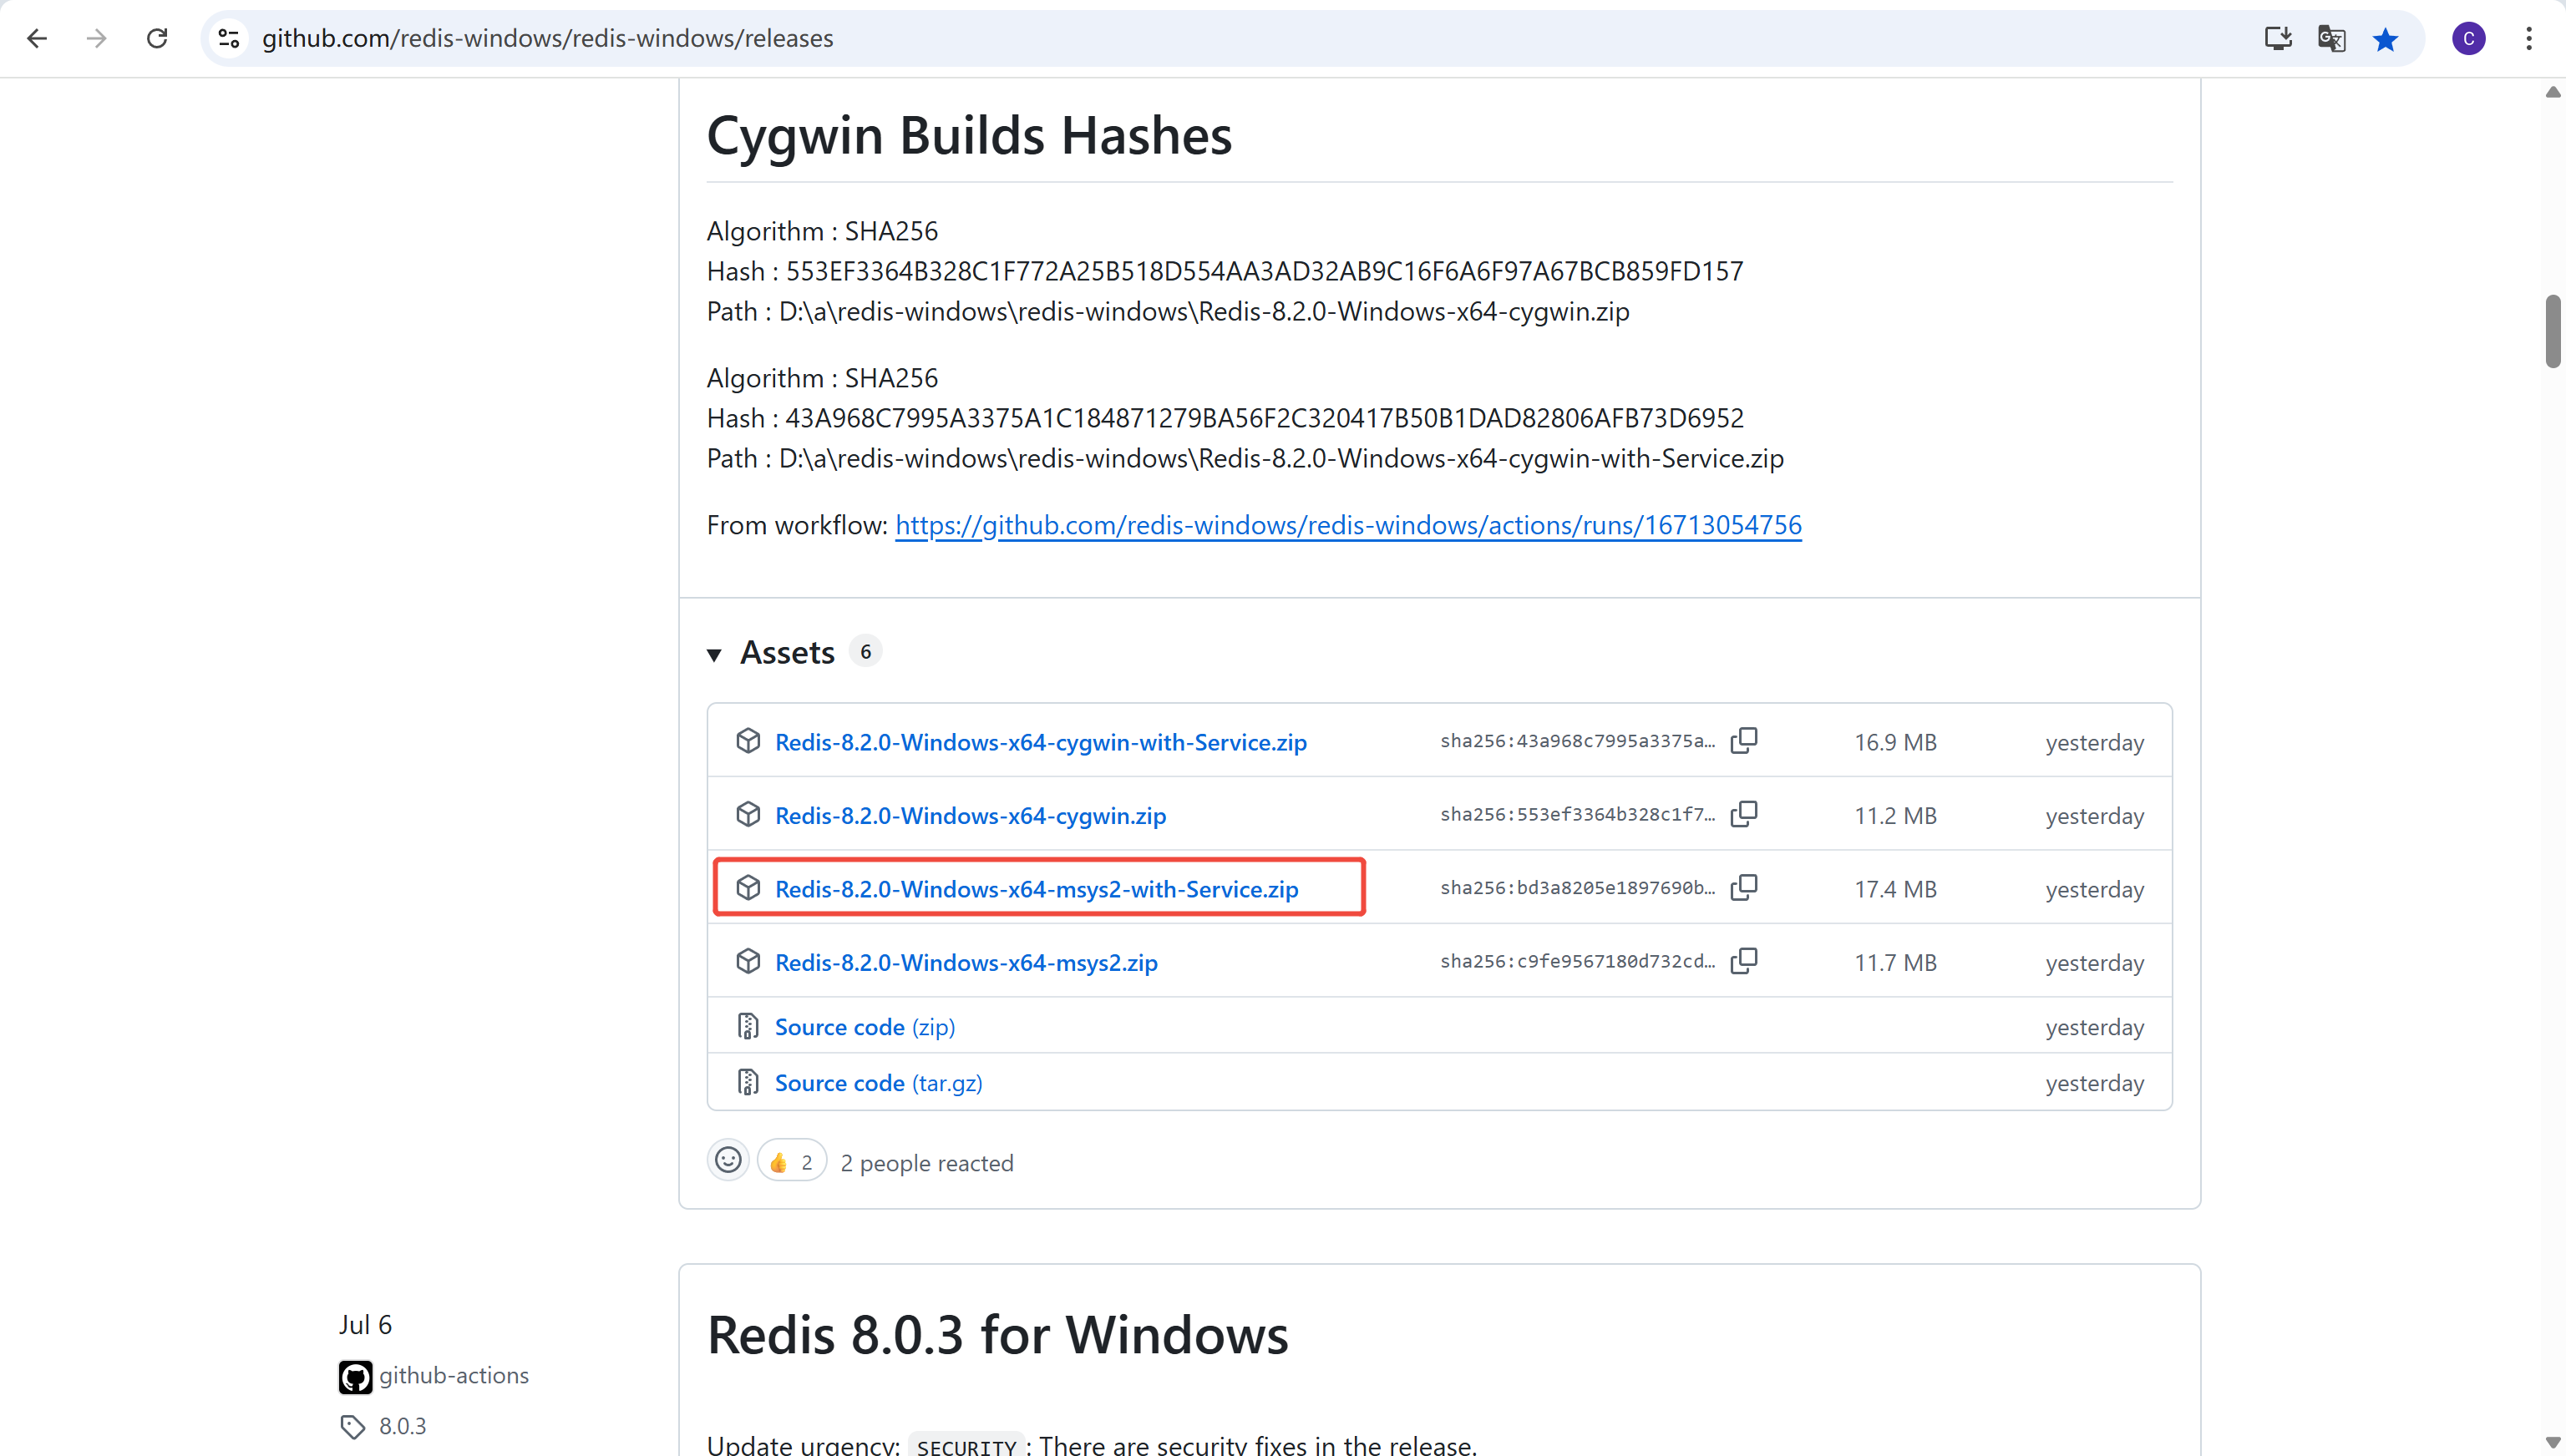Click the blue bookmark star
The image size is (2566, 1456).
2386,38
